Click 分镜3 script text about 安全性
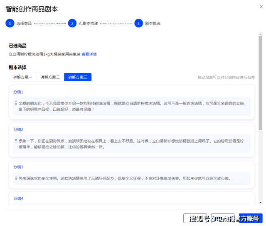The image size is (266, 226). [125, 178]
